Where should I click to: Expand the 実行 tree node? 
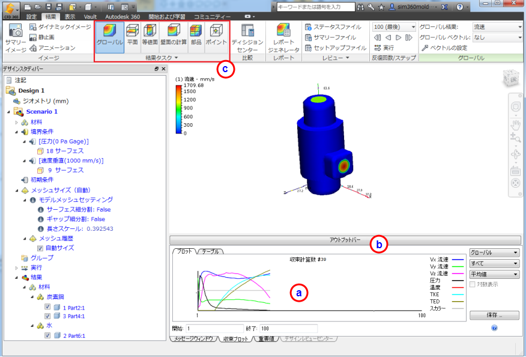(x=16, y=267)
